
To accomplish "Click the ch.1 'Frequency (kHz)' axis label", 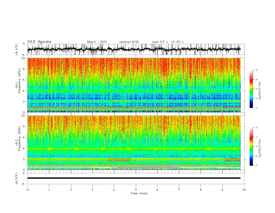I will [x=19, y=81].
